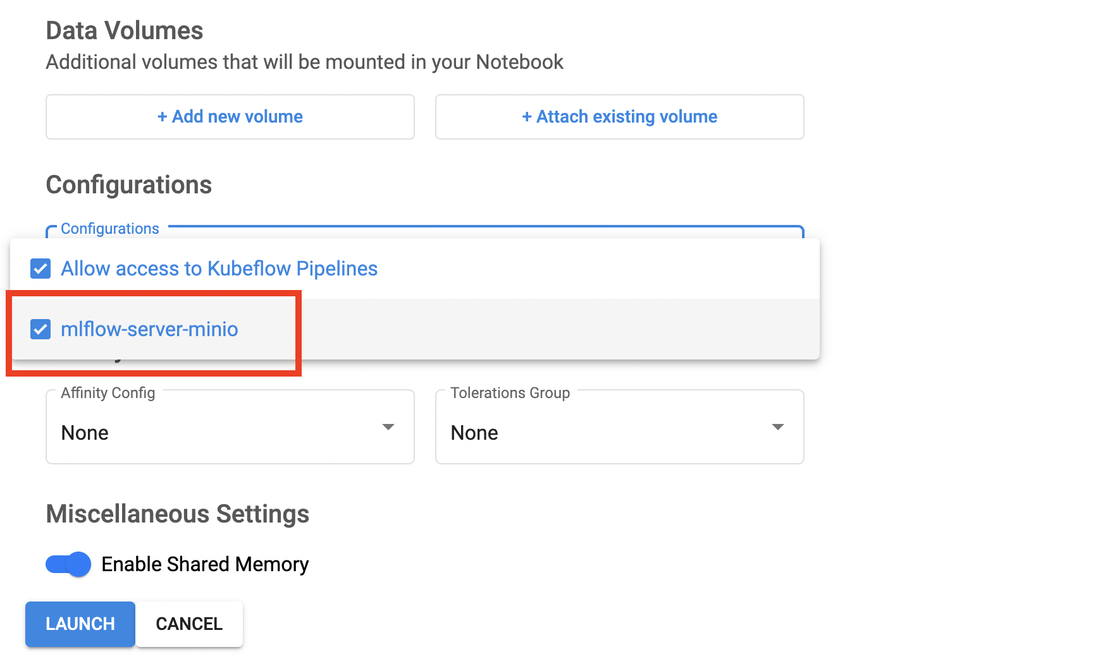The height and width of the screenshot is (671, 1117).
Task: Select the Allow access to Kubeflow Pipelines option text
Action: (219, 269)
